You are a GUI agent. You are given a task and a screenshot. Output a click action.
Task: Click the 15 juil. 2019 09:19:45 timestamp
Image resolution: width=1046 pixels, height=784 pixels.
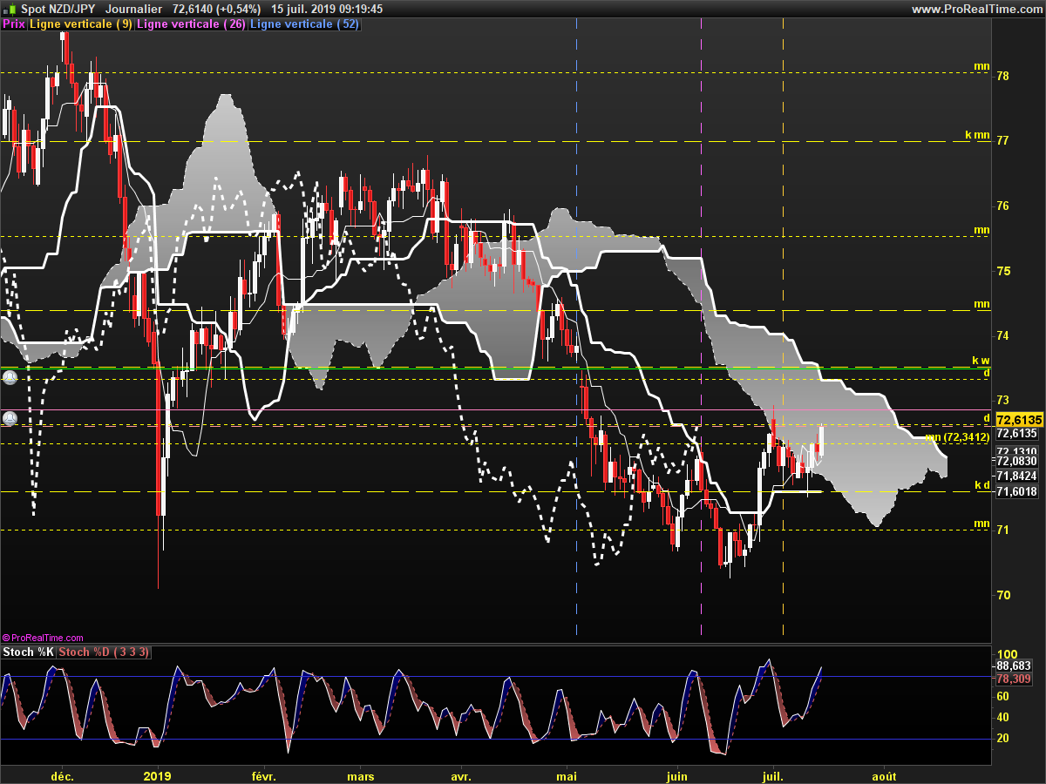328,9
